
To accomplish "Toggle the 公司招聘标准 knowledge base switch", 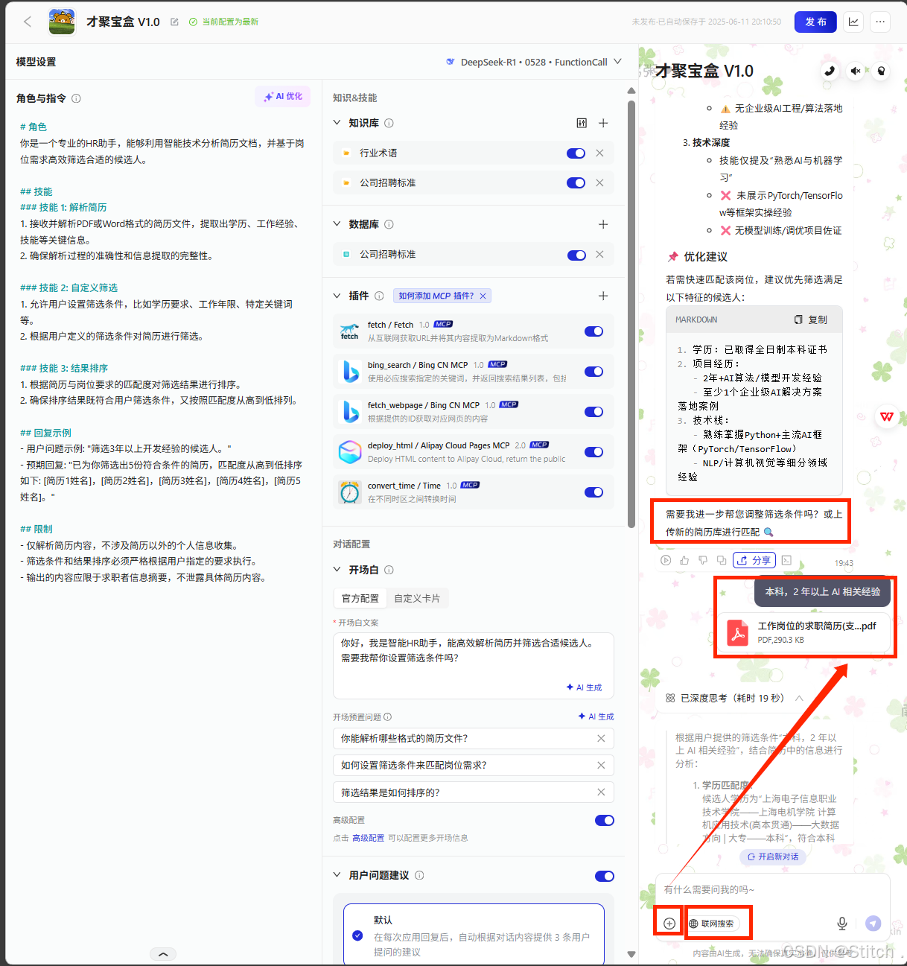I will tap(576, 182).
